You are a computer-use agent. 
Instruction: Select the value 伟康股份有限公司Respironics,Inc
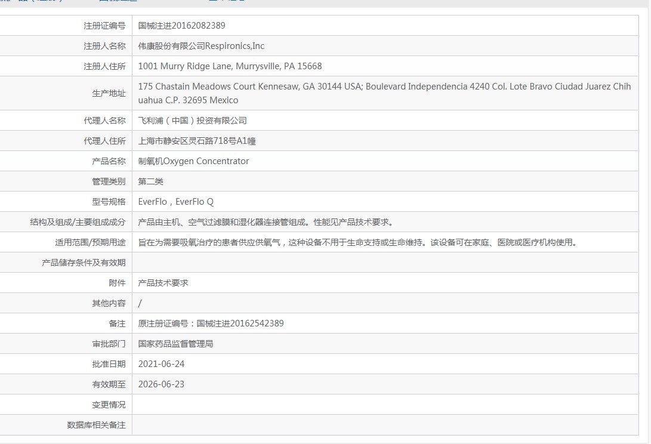click(x=201, y=46)
